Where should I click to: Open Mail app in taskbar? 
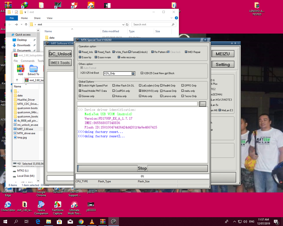70,221
